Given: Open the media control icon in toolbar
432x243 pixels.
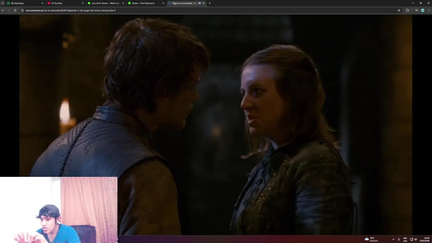Looking at the screenshot, I should (x=416, y=10).
